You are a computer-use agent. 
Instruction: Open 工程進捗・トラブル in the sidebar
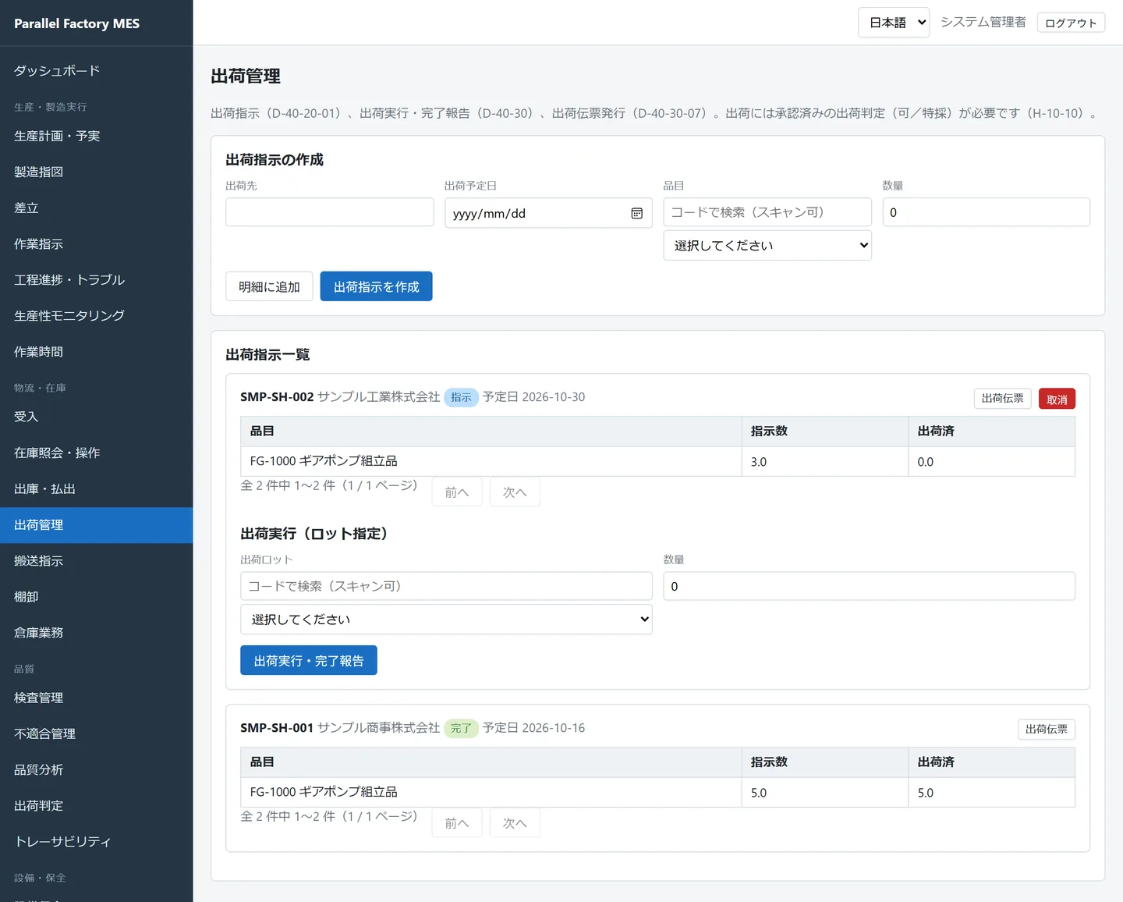(x=97, y=279)
